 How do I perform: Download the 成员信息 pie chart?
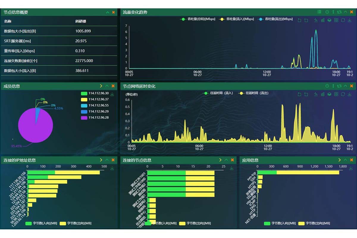click(112, 94)
